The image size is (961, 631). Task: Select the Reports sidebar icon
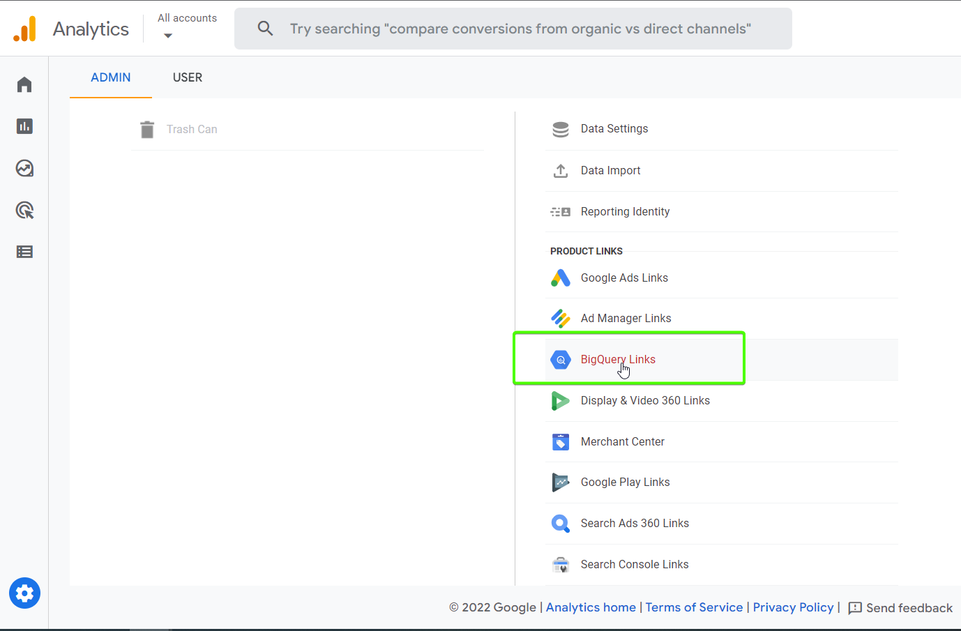(x=24, y=126)
